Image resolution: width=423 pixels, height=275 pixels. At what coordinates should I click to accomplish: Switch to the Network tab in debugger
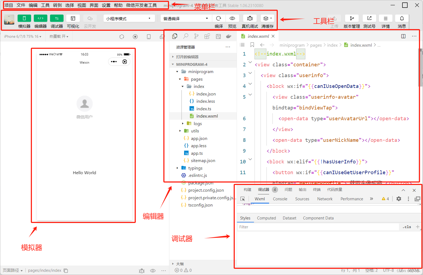(325, 199)
